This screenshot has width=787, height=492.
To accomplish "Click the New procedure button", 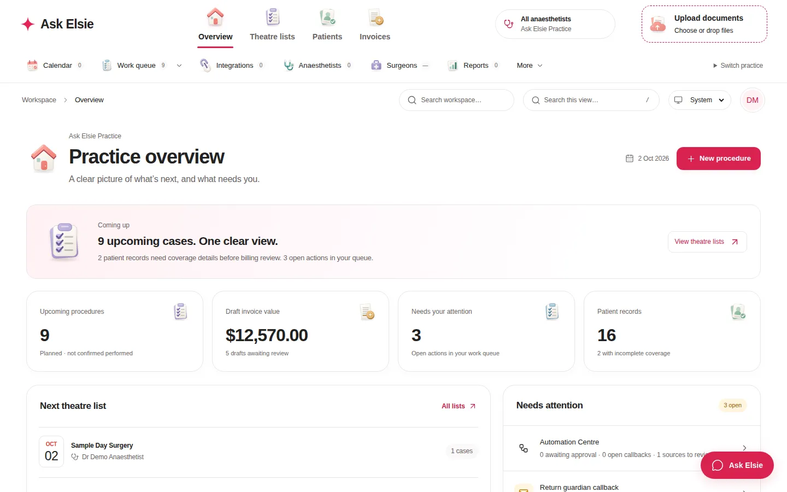I will 719,159.
